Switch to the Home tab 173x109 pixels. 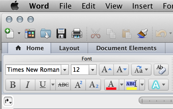[30, 48]
